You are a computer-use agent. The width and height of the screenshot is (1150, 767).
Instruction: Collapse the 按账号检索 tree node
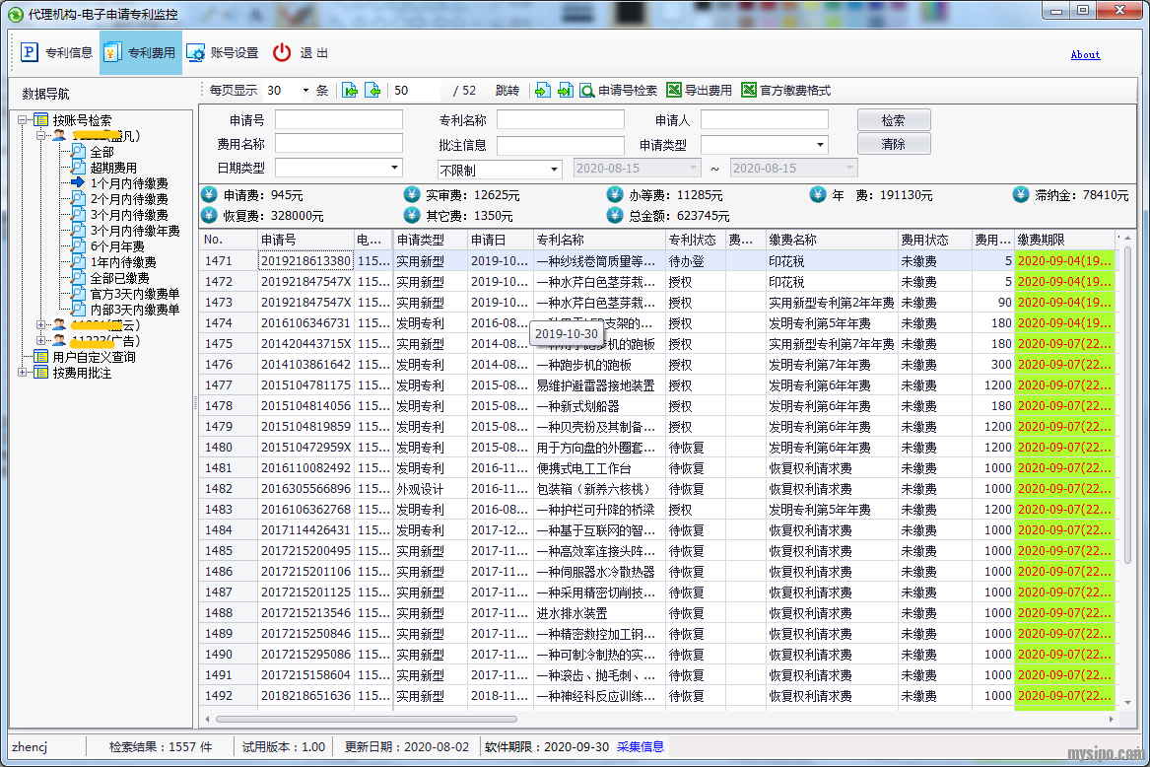tap(24, 120)
